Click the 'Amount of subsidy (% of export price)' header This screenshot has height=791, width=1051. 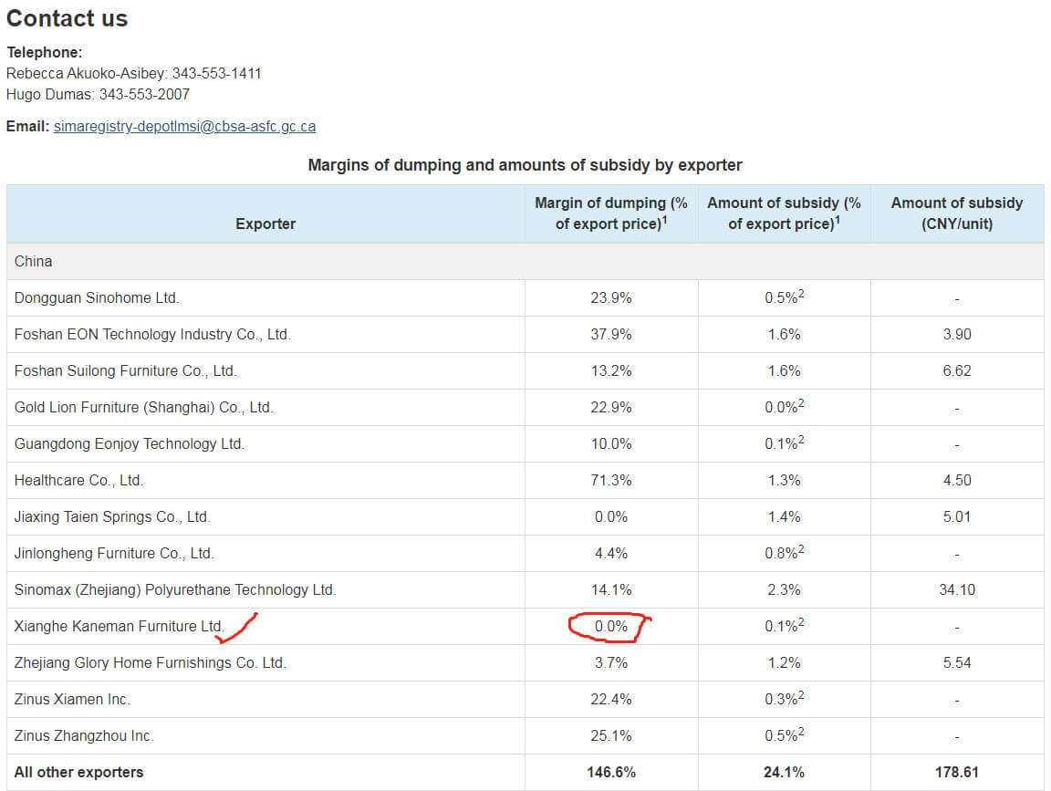[785, 213]
